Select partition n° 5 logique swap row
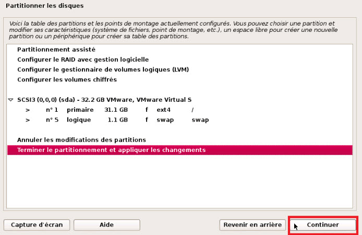The width and height of the screenshot is (362, 235). [x=179, y=120]
